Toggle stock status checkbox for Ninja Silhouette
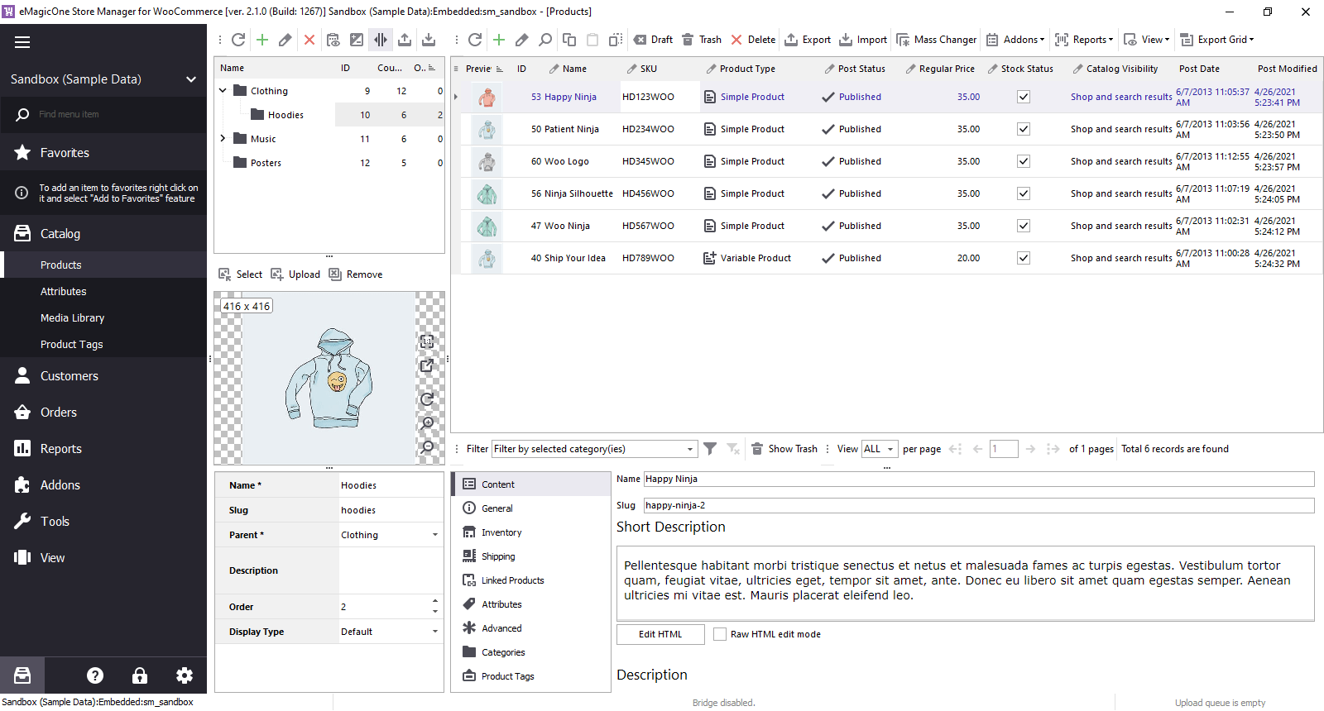This screenshot has width=1324, height=711. click(x=1024, y=193)
